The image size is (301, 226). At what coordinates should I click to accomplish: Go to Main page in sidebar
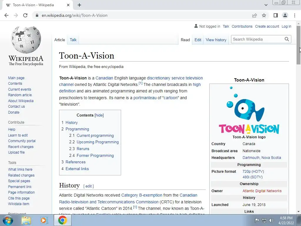point(16,78)
